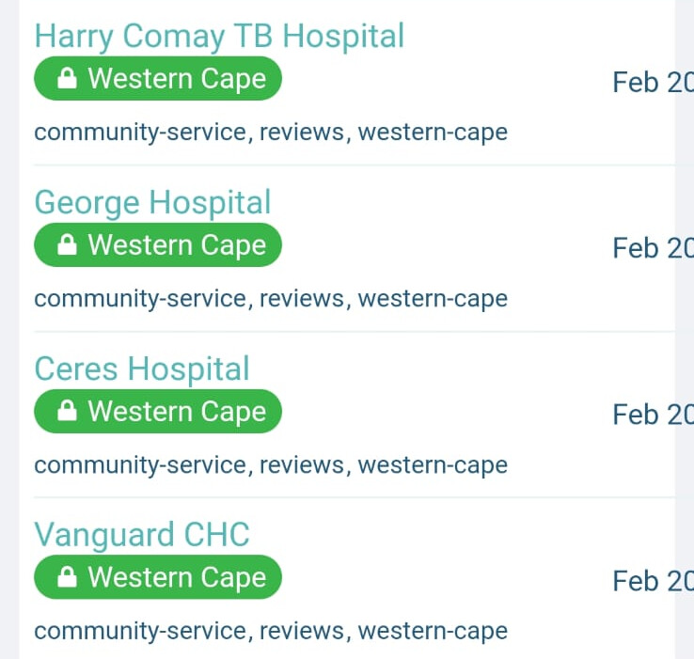The height and width of the screenshot is (659, 694).
Task: Open the George Hospital topic
Action: (152, 202)
